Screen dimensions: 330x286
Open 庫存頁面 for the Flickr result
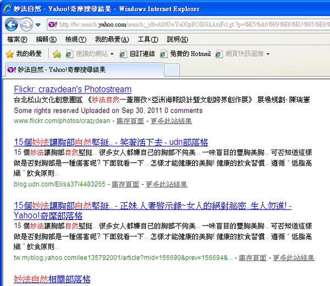[x=130, y=121]
